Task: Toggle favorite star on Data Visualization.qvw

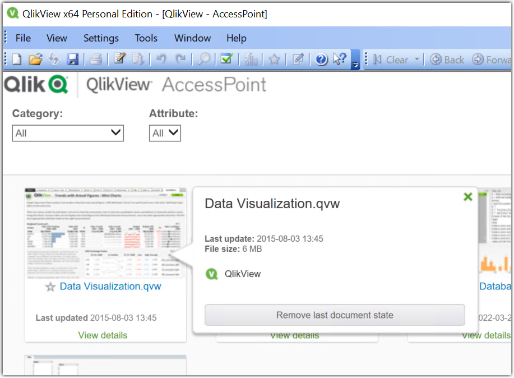Action: (x=51, y=286)
